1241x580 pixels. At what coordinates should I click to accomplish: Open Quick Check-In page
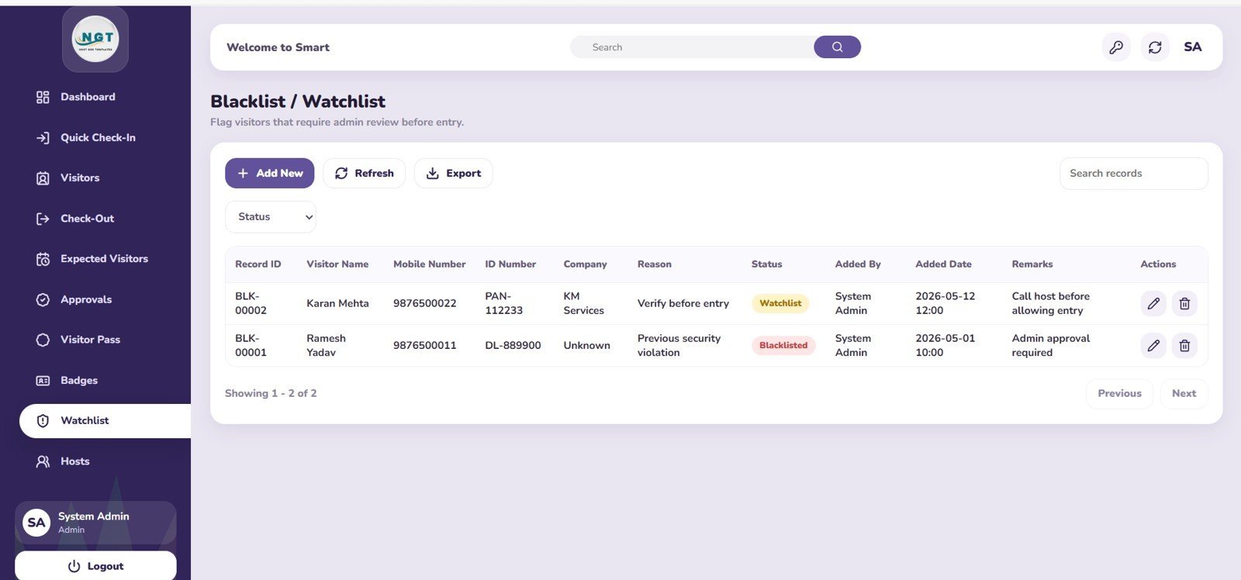pyautogui.click(x=105, y=138)
